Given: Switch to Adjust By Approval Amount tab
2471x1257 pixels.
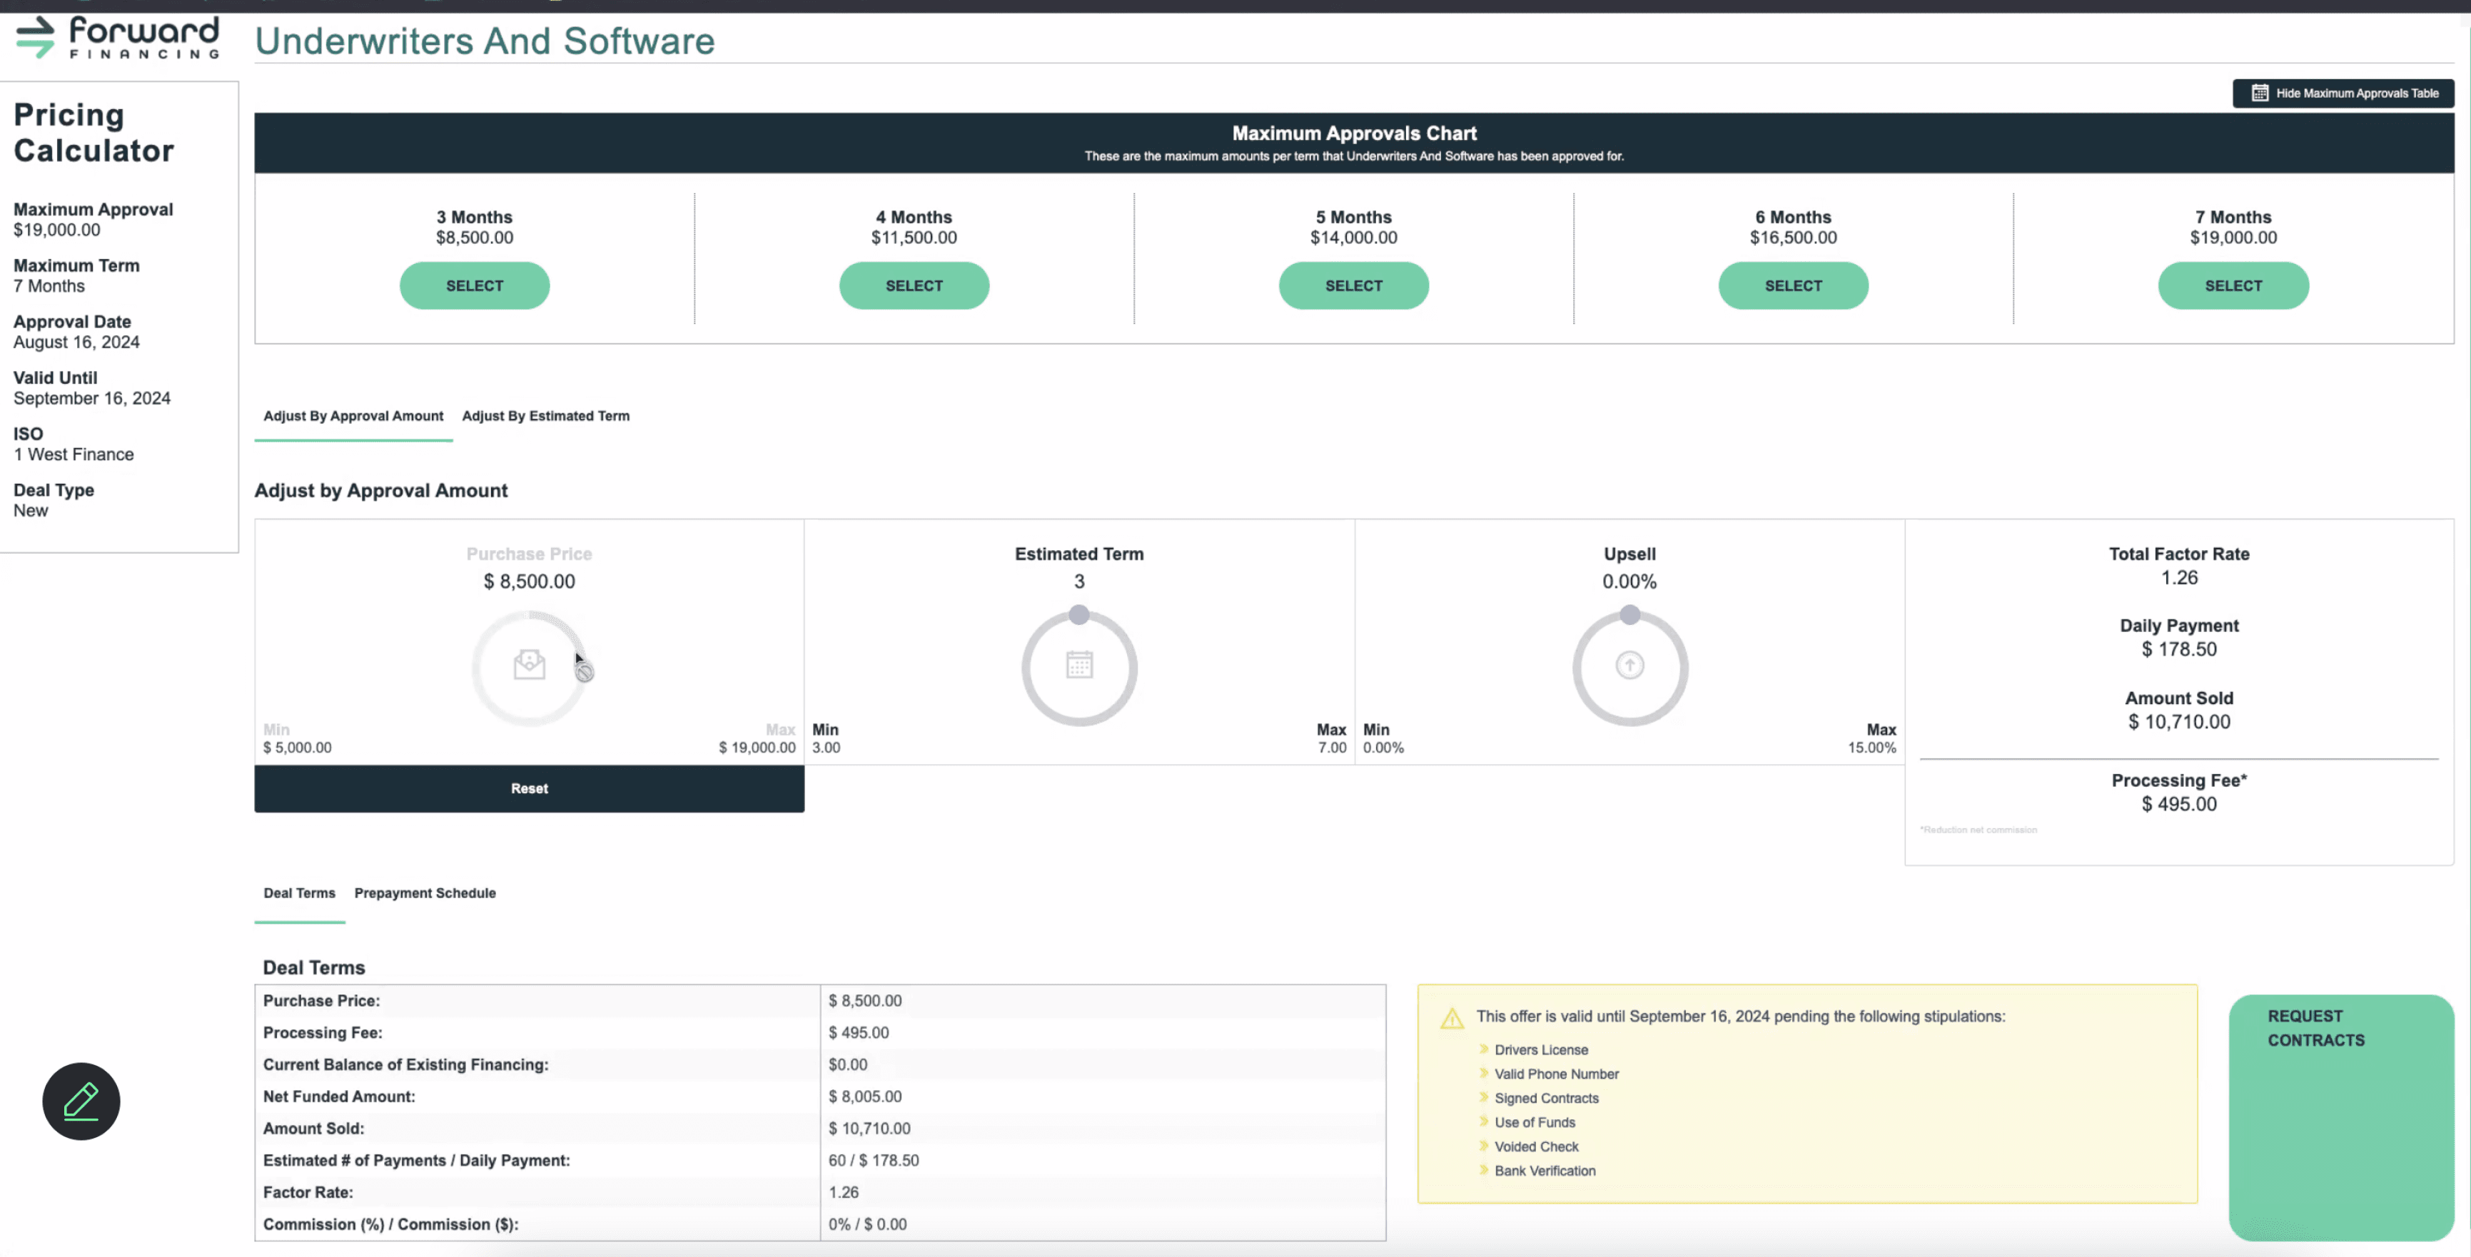Looking at the screenshot, I should [x=353, y=416].
